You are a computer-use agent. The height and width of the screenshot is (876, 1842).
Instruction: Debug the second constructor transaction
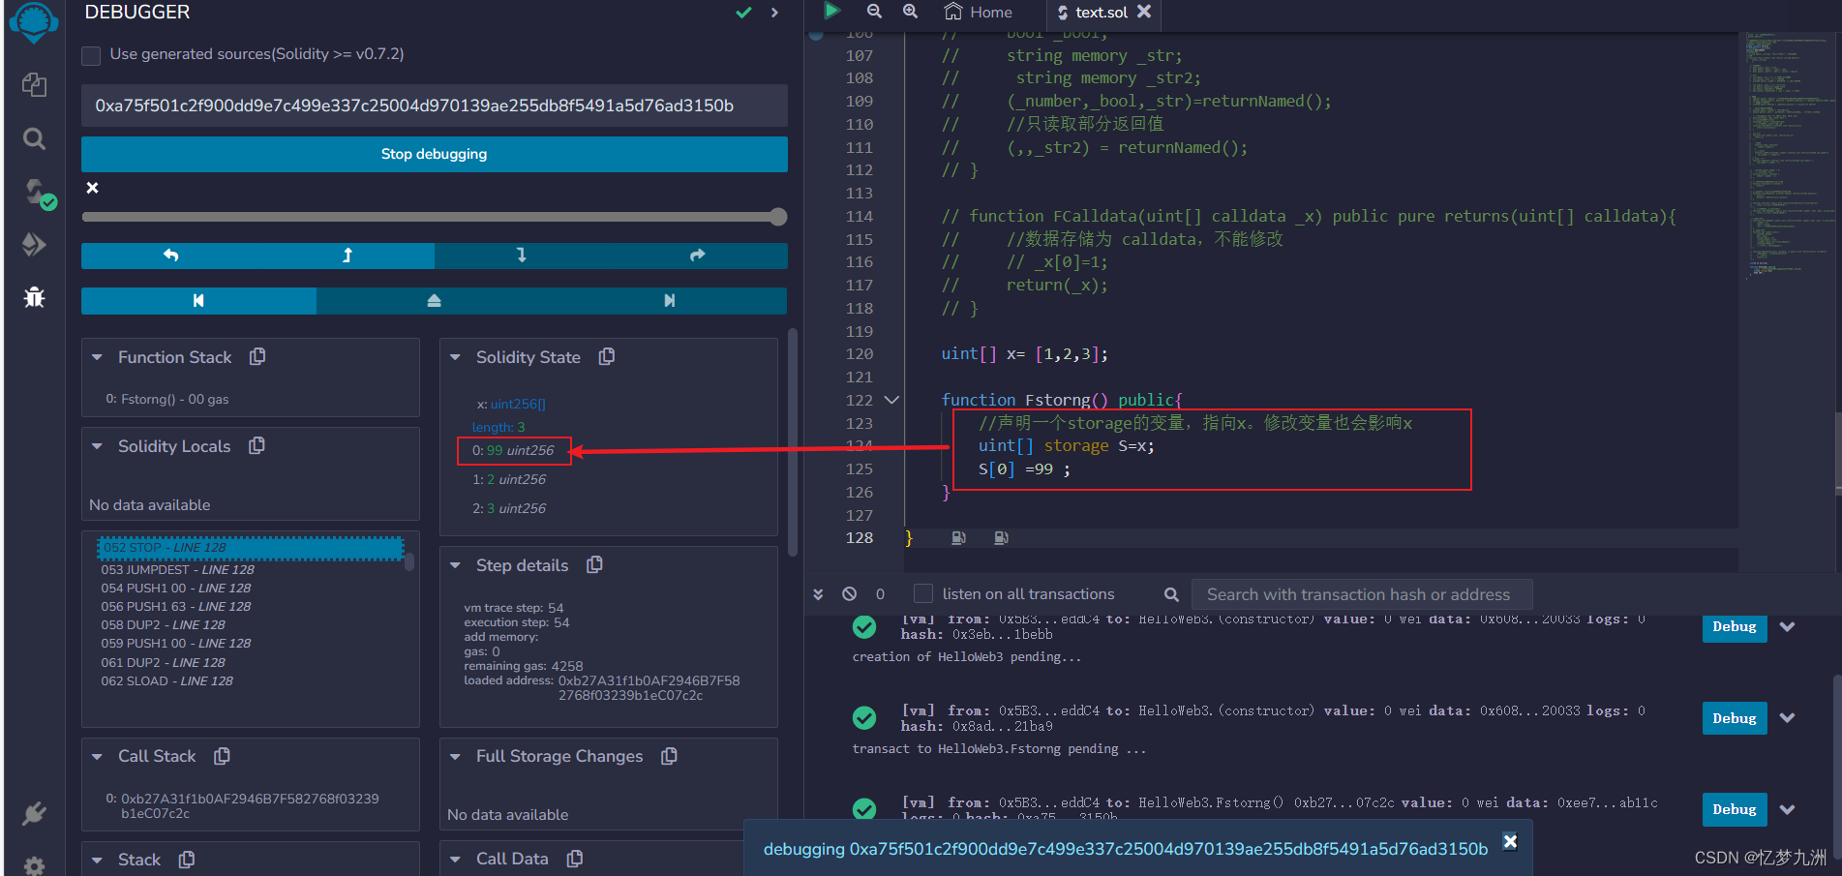click(x=1735, y=718)
